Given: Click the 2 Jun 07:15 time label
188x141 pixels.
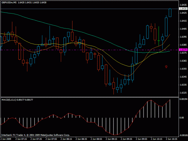Looking at the screenshot, I should click(x=21, y=139).
